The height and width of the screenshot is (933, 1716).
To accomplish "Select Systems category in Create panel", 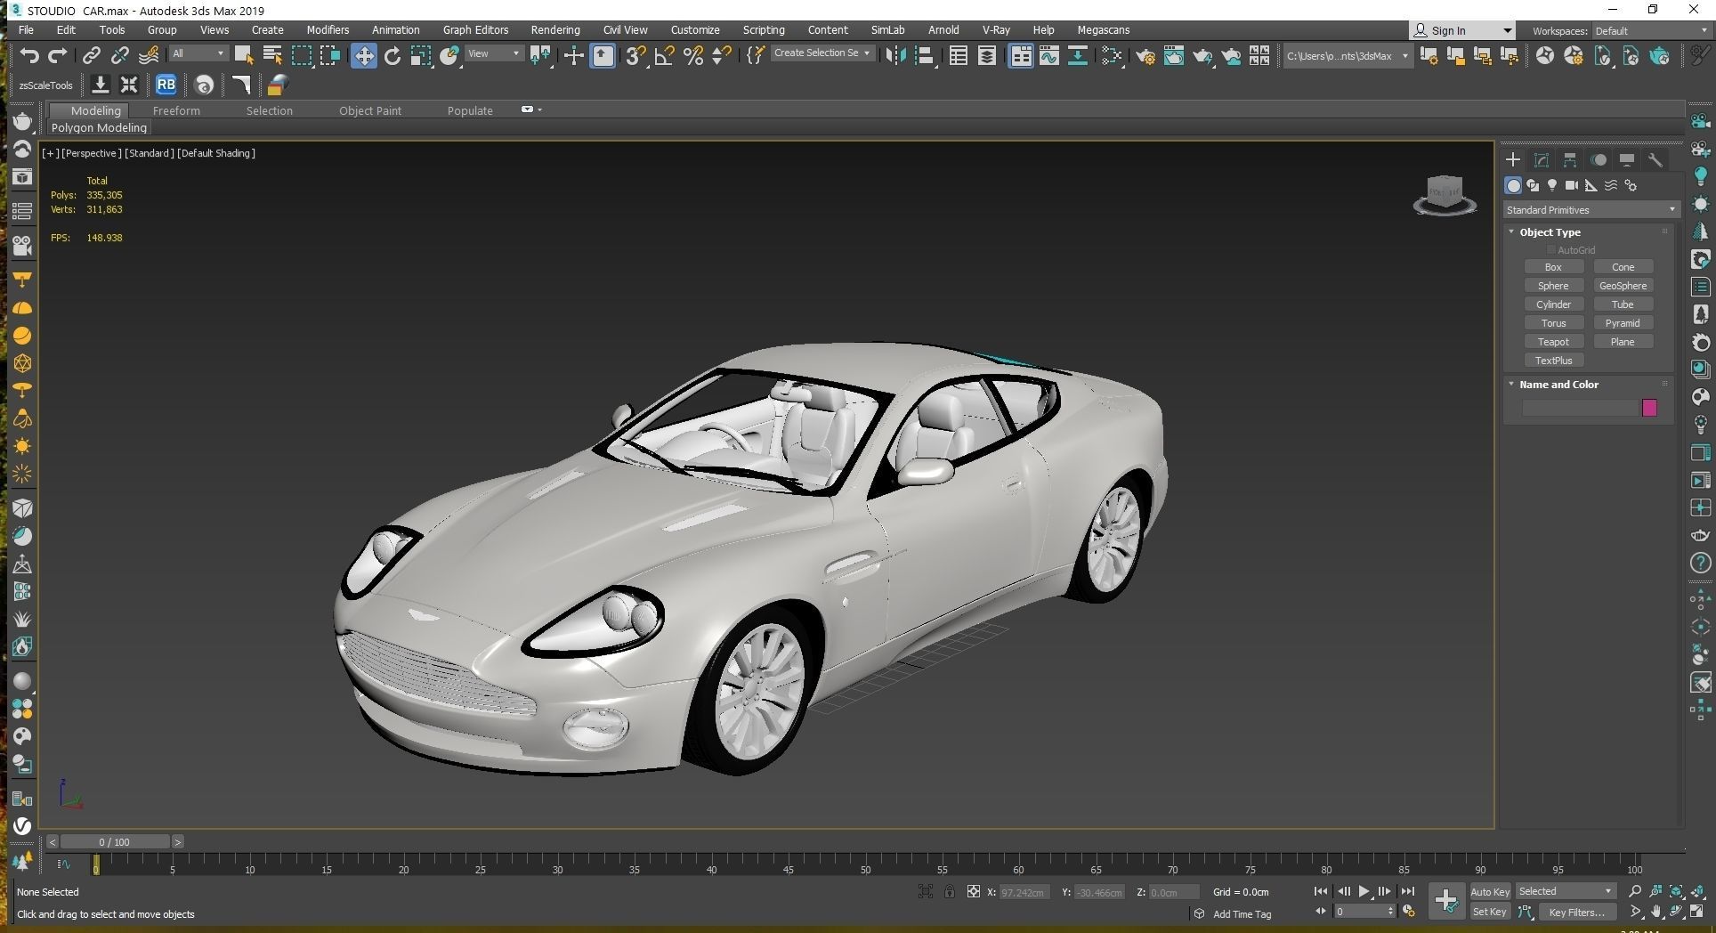I will [1631, 185].
